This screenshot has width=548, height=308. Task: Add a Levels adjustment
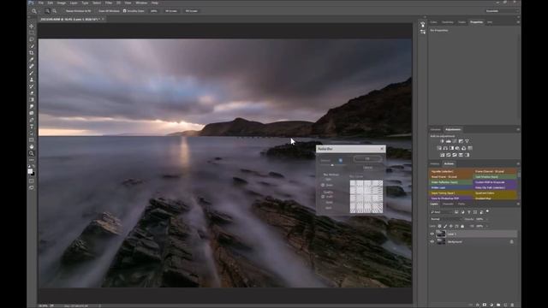[449, 141]
